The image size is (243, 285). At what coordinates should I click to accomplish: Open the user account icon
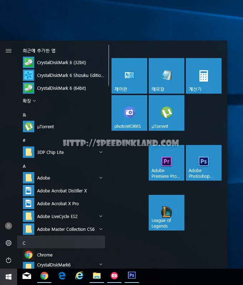point(9,226)
